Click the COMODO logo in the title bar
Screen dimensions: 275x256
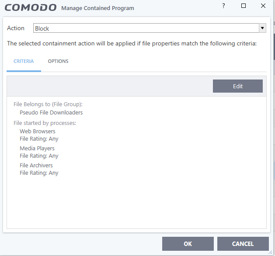[x=31, y=7]
